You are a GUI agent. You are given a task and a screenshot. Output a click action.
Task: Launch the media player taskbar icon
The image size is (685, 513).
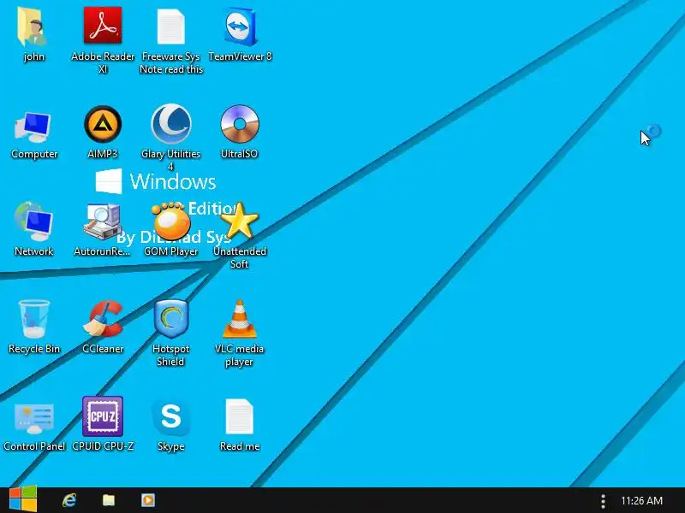coord(147,500)
